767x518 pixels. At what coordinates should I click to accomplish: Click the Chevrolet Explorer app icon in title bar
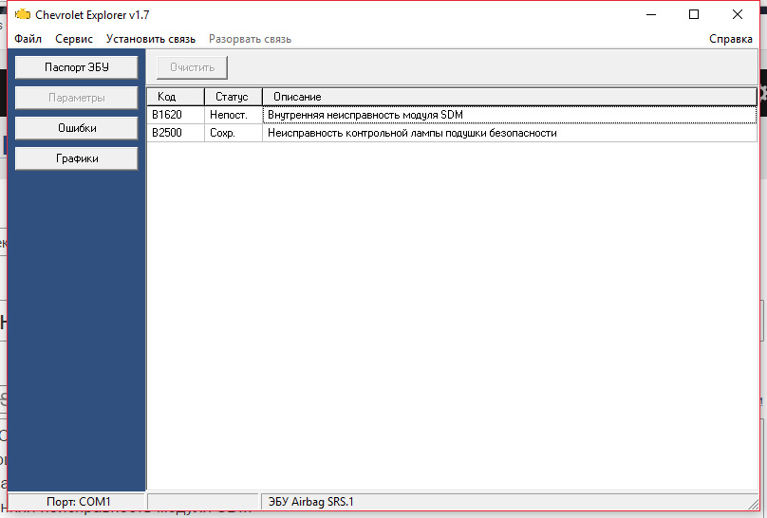pos(23,14)
